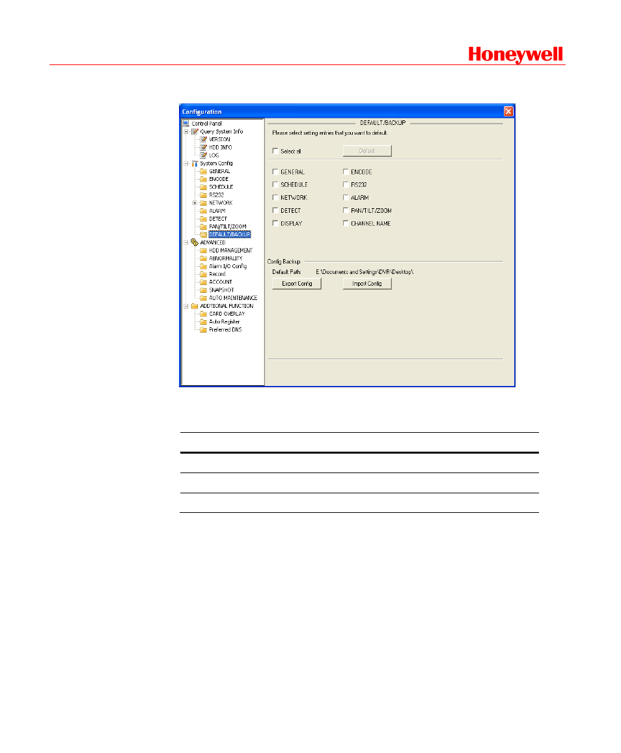621x753 pixels.
Task: Click the ABNORMALITY folder icon
Action: (x=204, y=258)
